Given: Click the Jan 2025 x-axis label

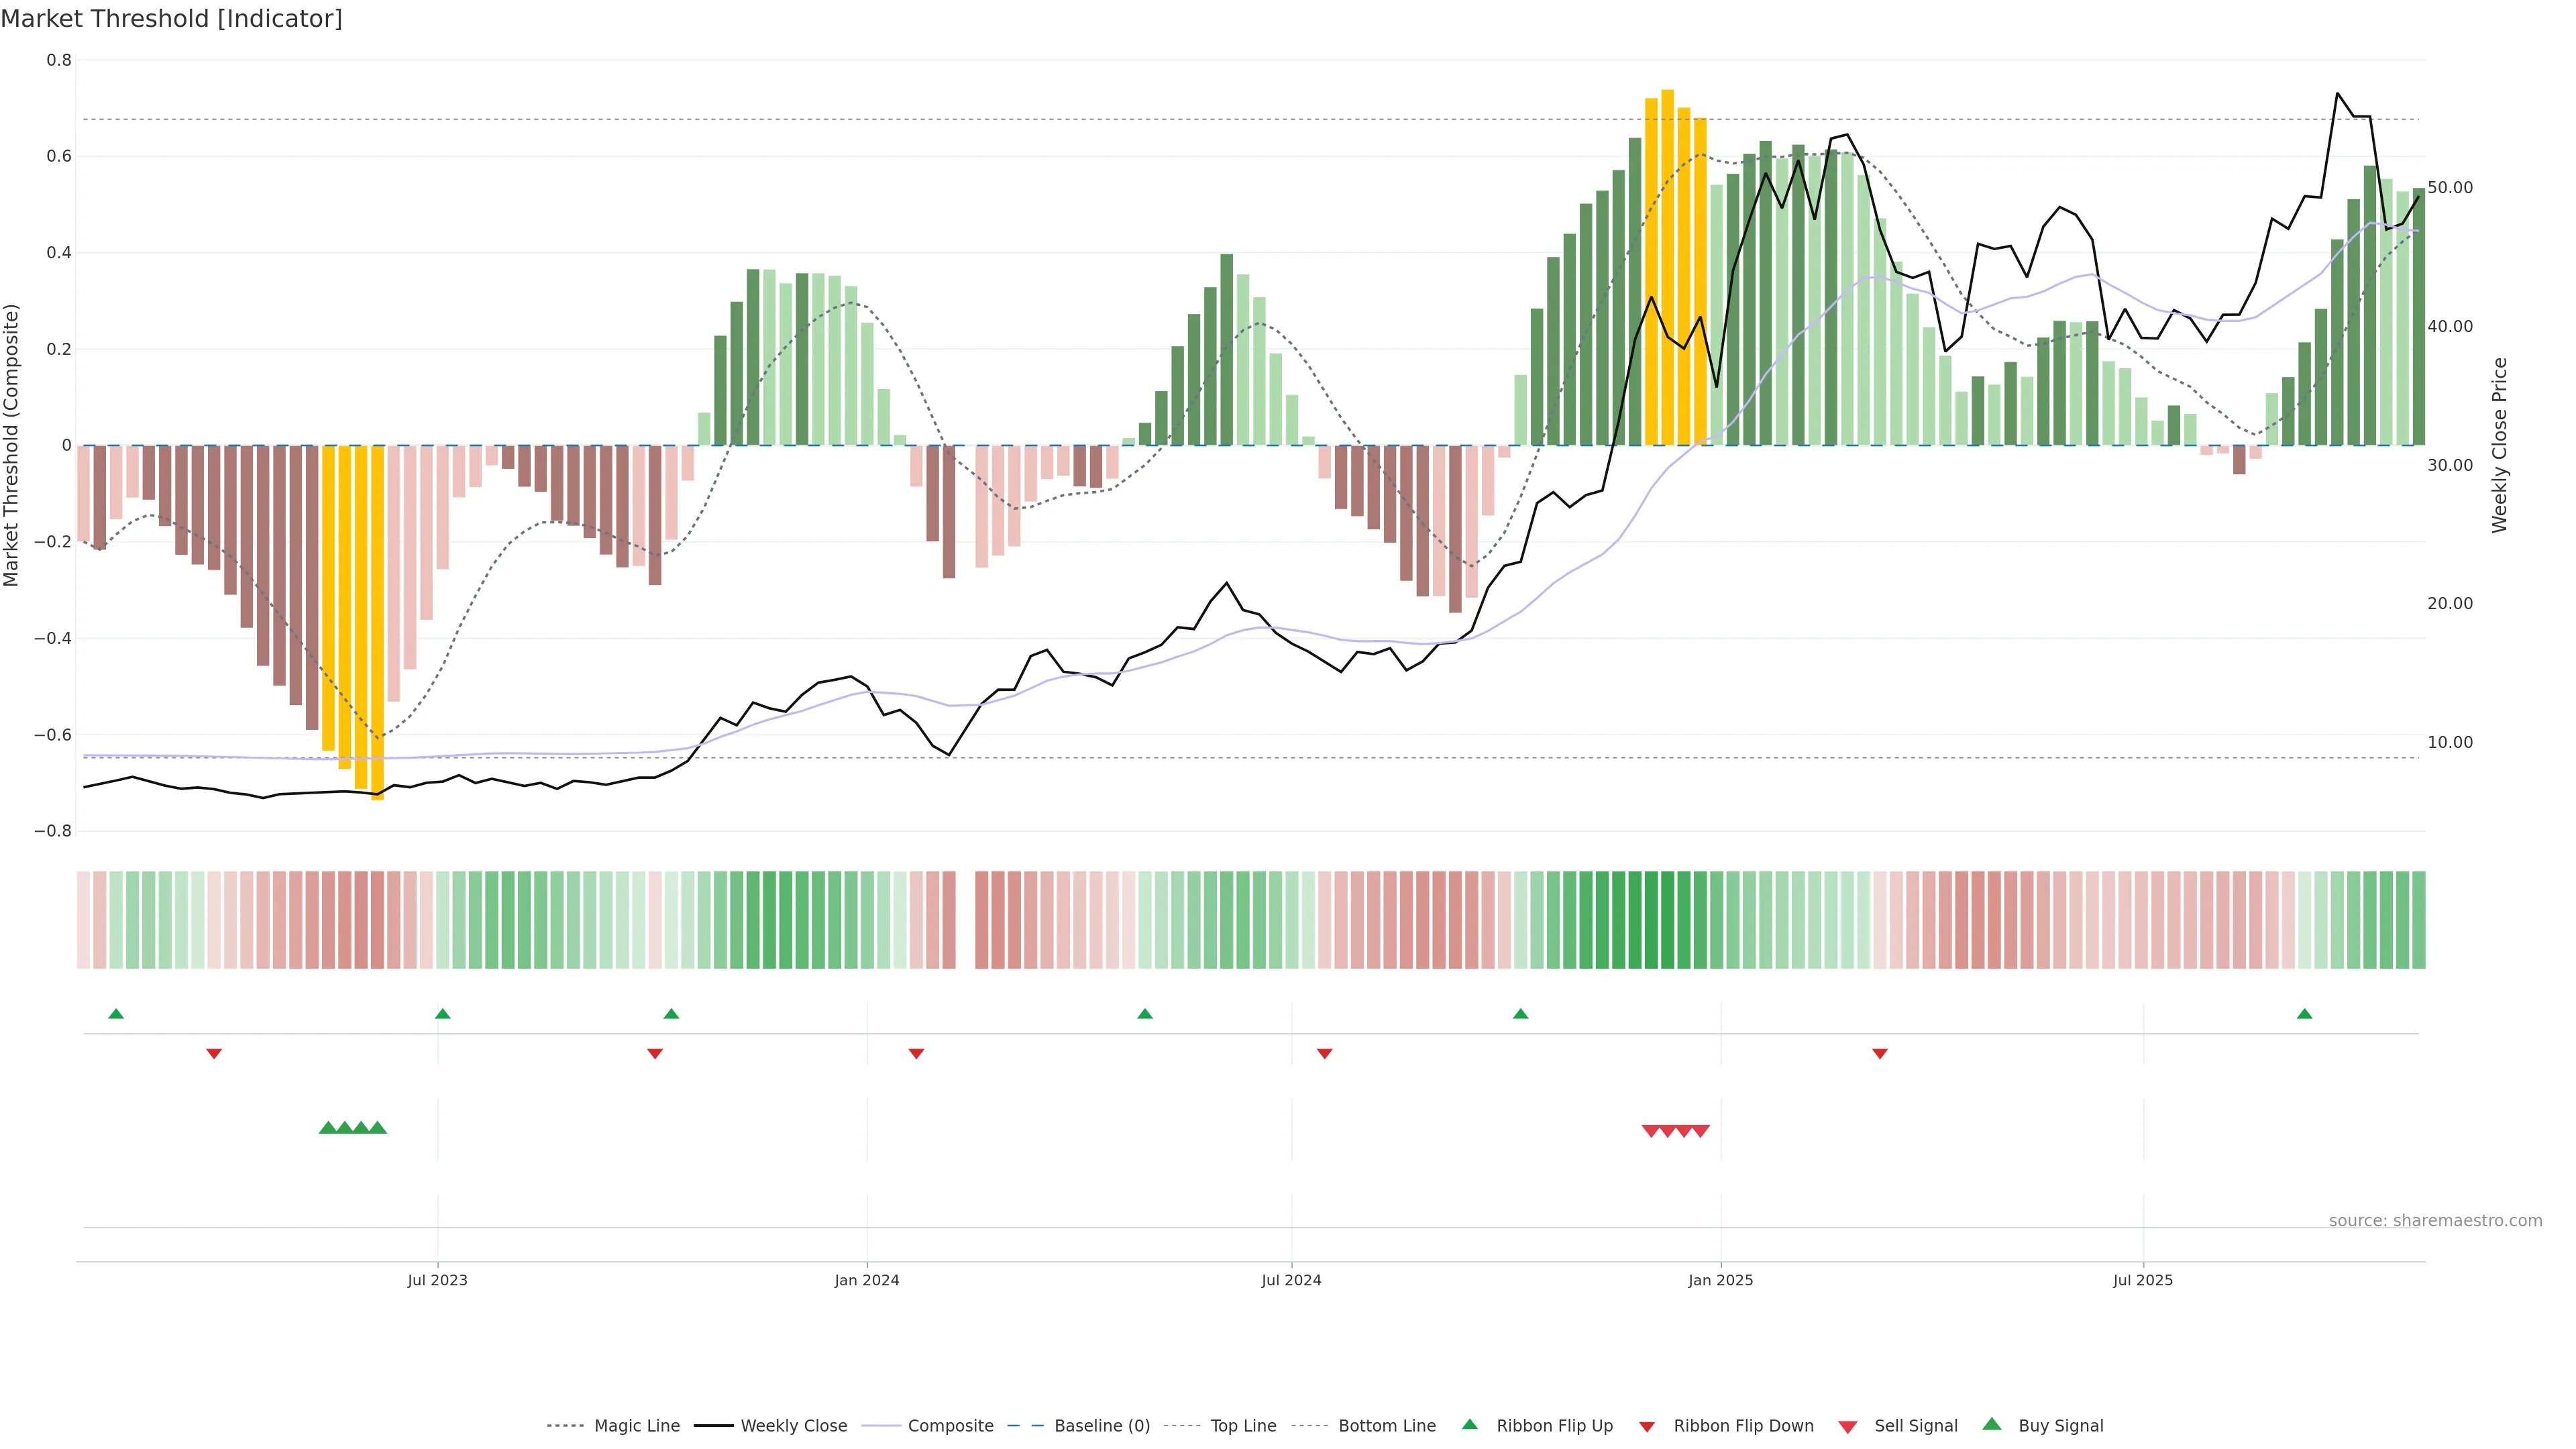Looking at the screenshot, I should pos(1720,1280).
